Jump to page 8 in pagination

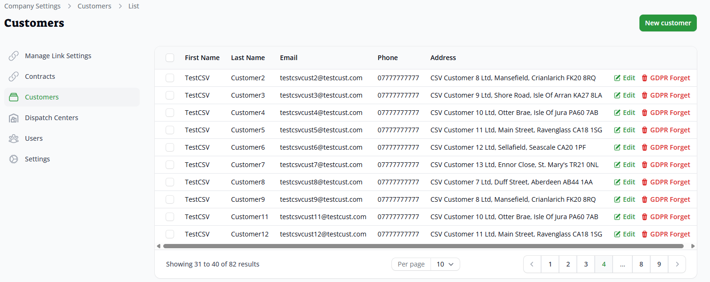(641, 264)
